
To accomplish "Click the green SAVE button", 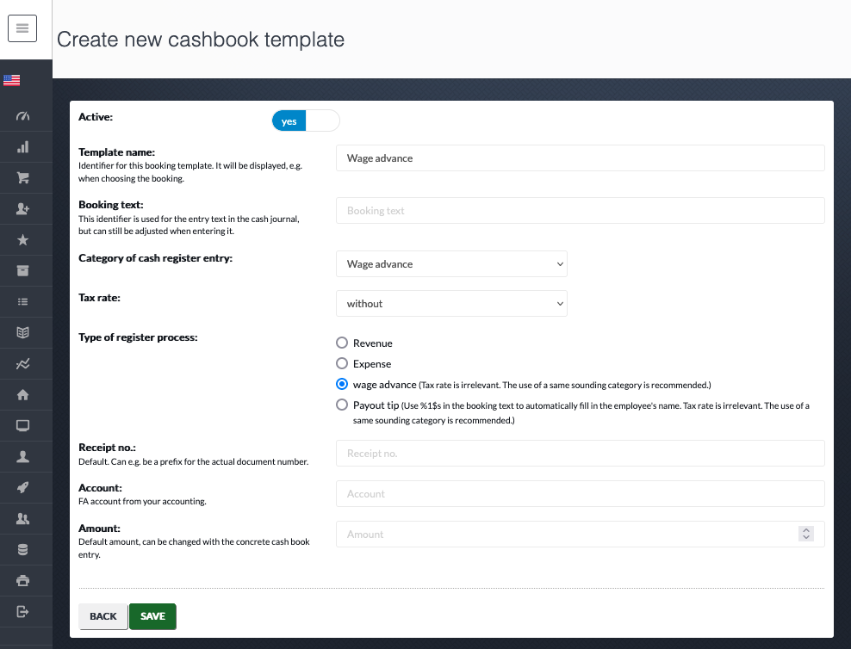I will [x=152, y=616].
